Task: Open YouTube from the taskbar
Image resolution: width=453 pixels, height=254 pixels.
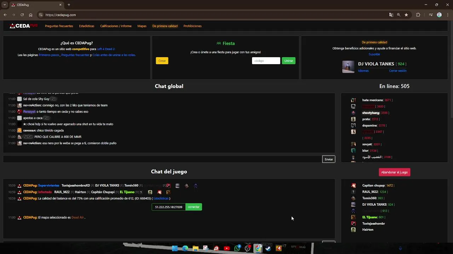Action: point(227,248)
